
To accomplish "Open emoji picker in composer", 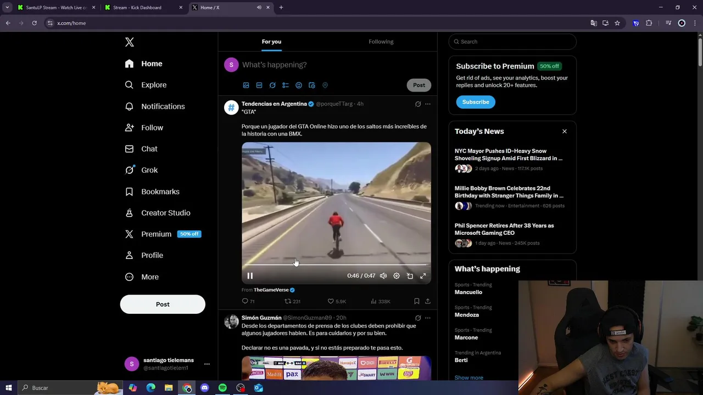I will [x=299, y=86].
